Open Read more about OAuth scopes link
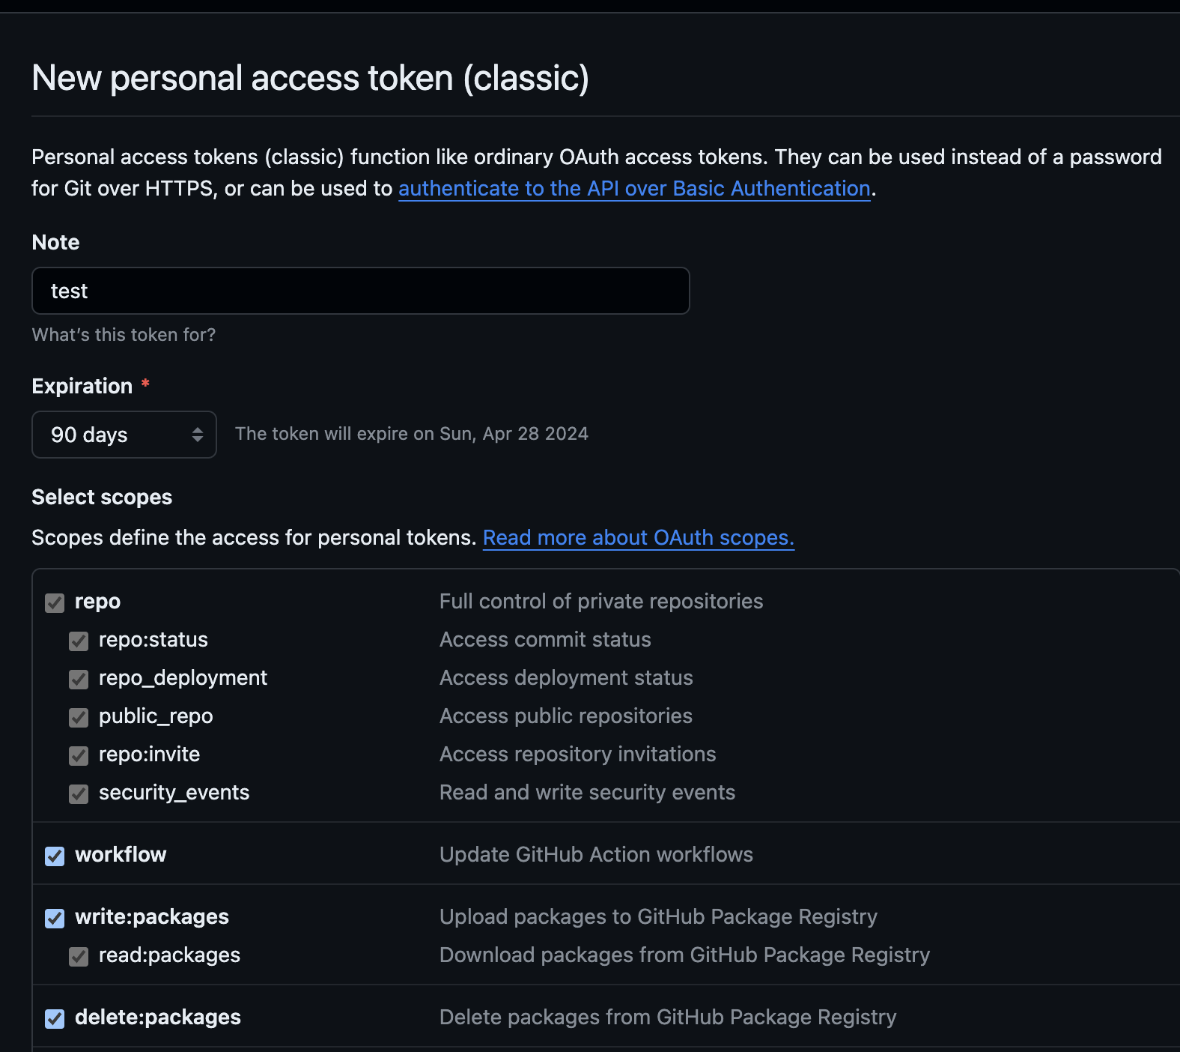Screen dimensions: 1180x1052 639,537
